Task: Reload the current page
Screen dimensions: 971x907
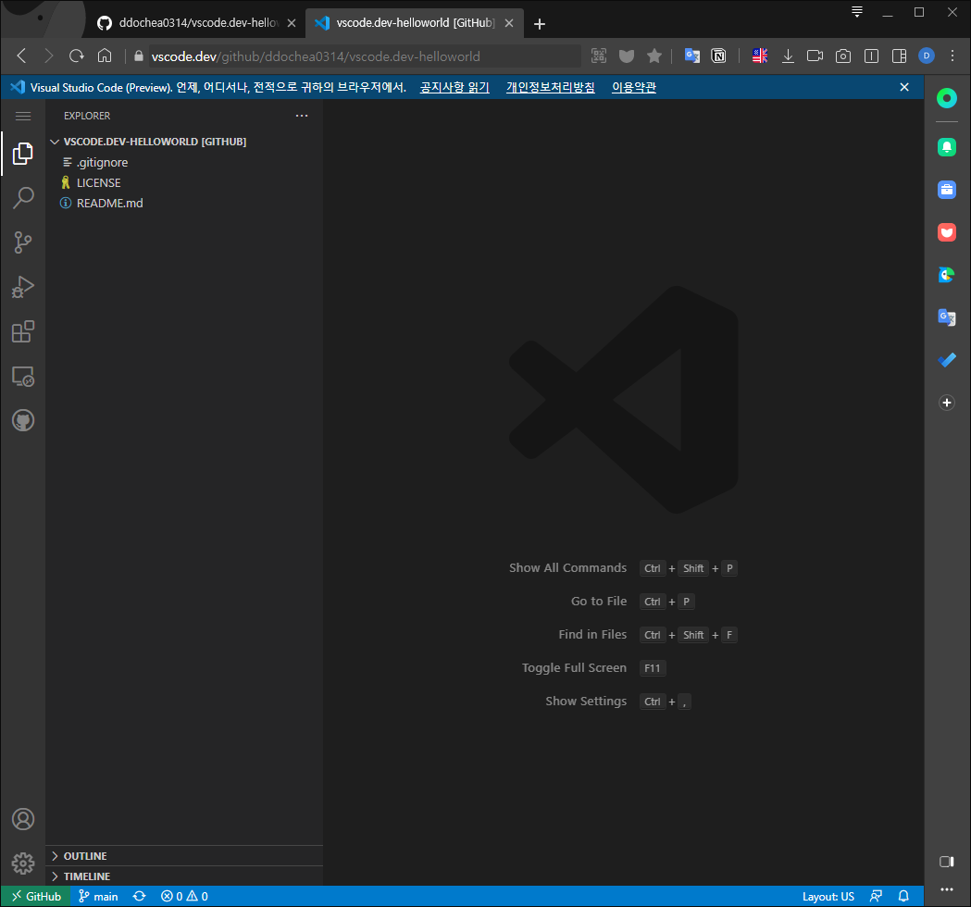Action: [76, 56]
